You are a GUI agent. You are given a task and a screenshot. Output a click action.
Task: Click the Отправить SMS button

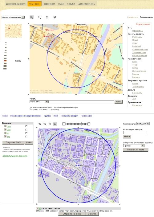(x=13, y=142)
